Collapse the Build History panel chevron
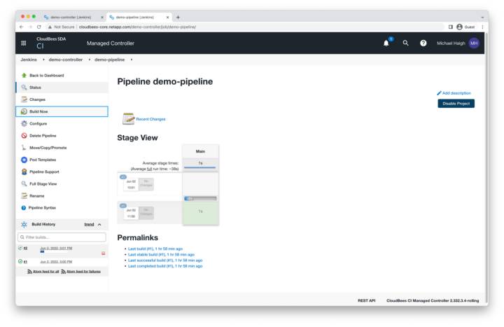This screenshot has width=504, height=327. (99, 224)
